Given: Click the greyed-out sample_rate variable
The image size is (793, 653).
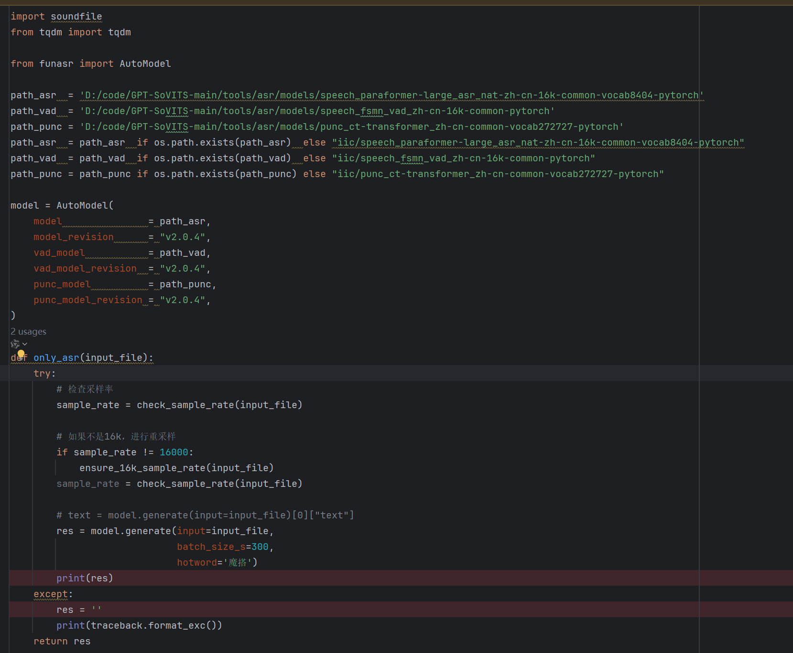Looking at the screenshot, I should 88,484.
